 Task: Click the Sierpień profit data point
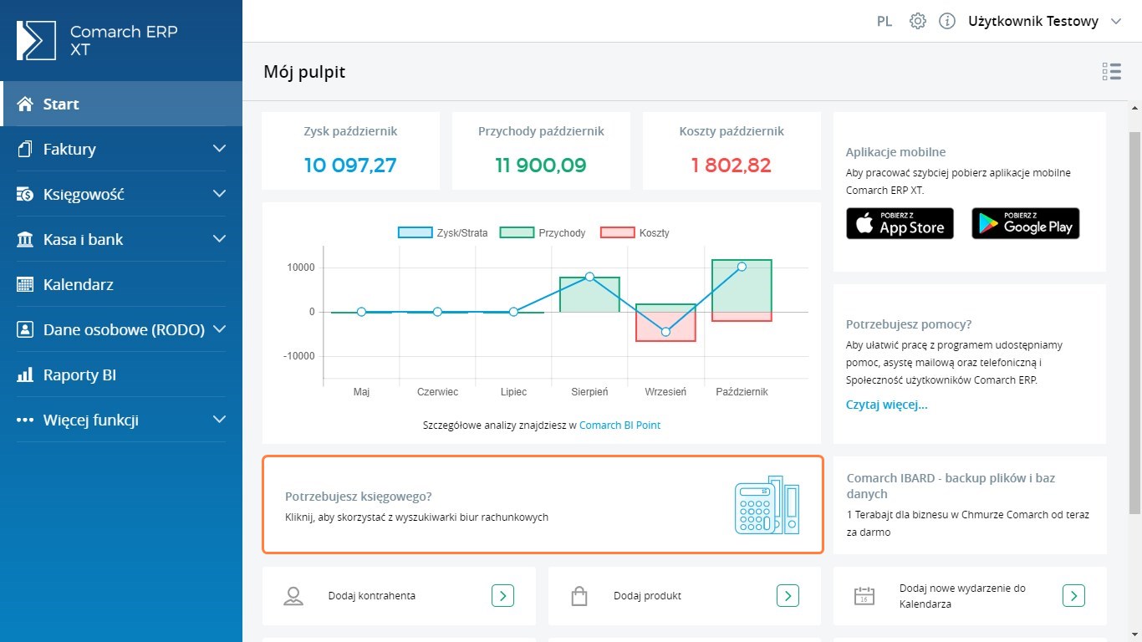point(589,277)
